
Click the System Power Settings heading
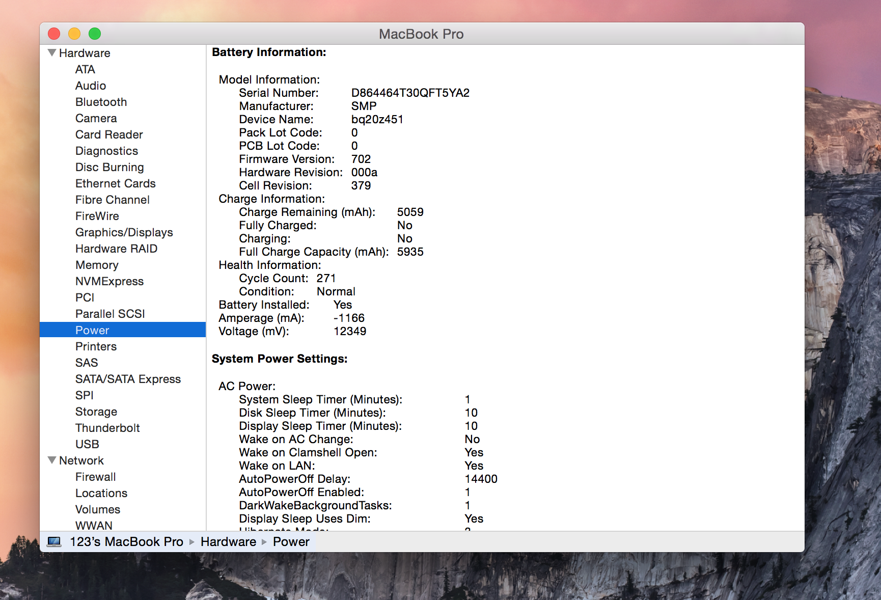[280, 359]
